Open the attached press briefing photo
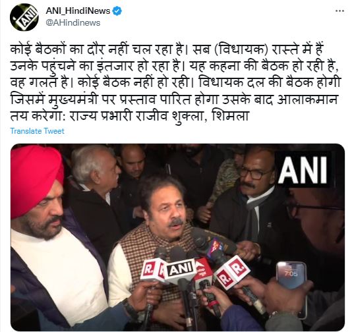The width and height of the screenshot is (354, 332). coord(177,237)
